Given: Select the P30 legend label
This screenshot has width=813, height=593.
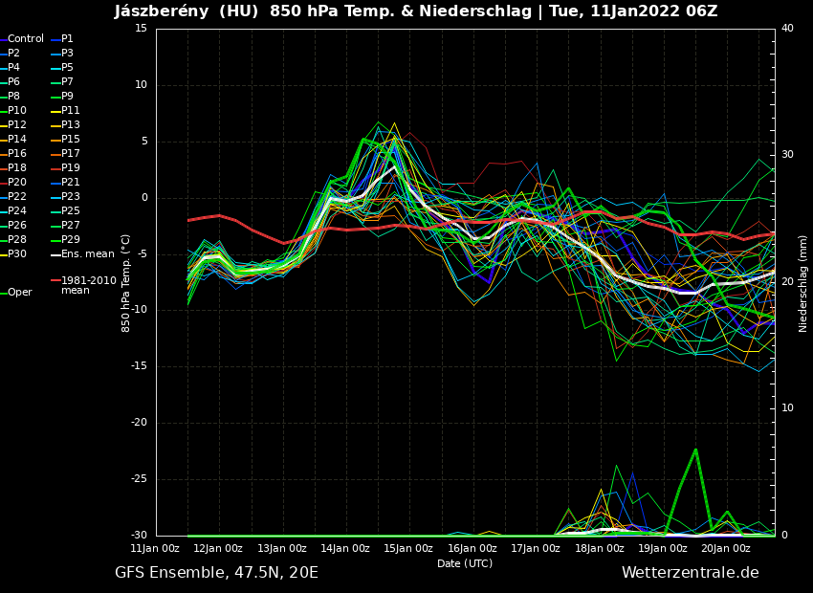Looking at the screenshot, I should point(17,254).
